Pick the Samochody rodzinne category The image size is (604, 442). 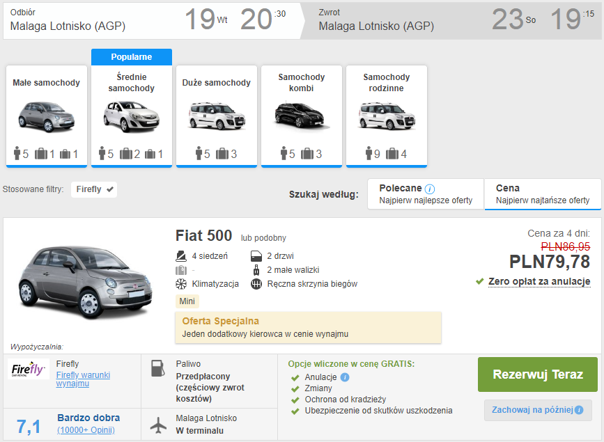tap(387, 116)
